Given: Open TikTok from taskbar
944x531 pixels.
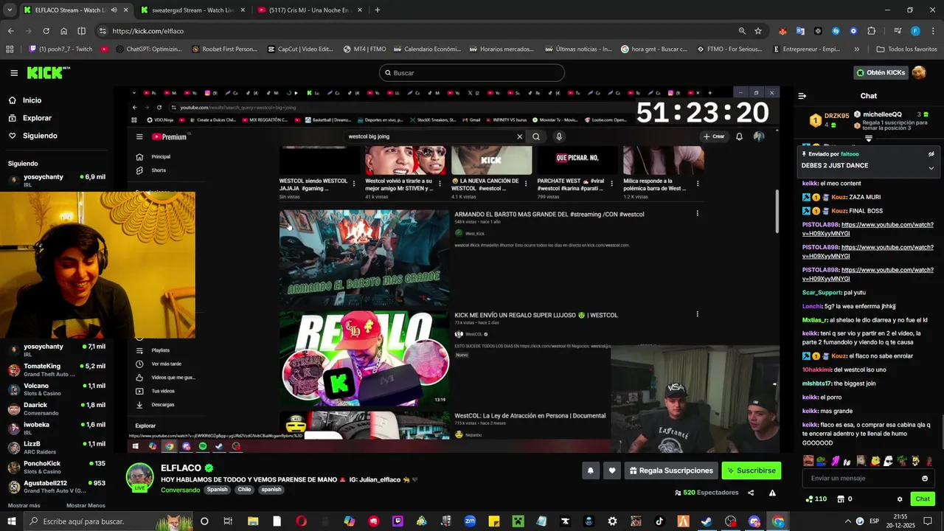Looking at the screenshot, I should (660, 521).
